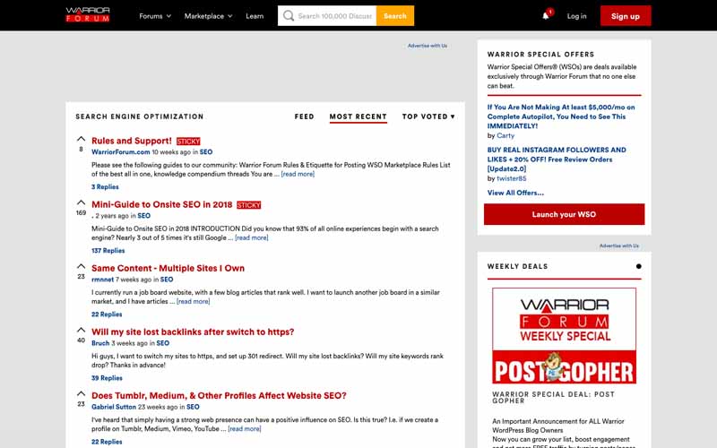Open the "39 Replies" link
This screenshot has width=717, height=448.
[x=107, y=378]
